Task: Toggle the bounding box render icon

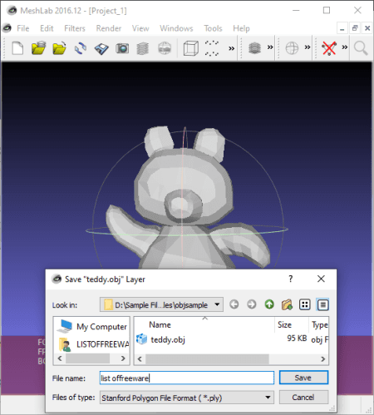Action: (191, 48)
